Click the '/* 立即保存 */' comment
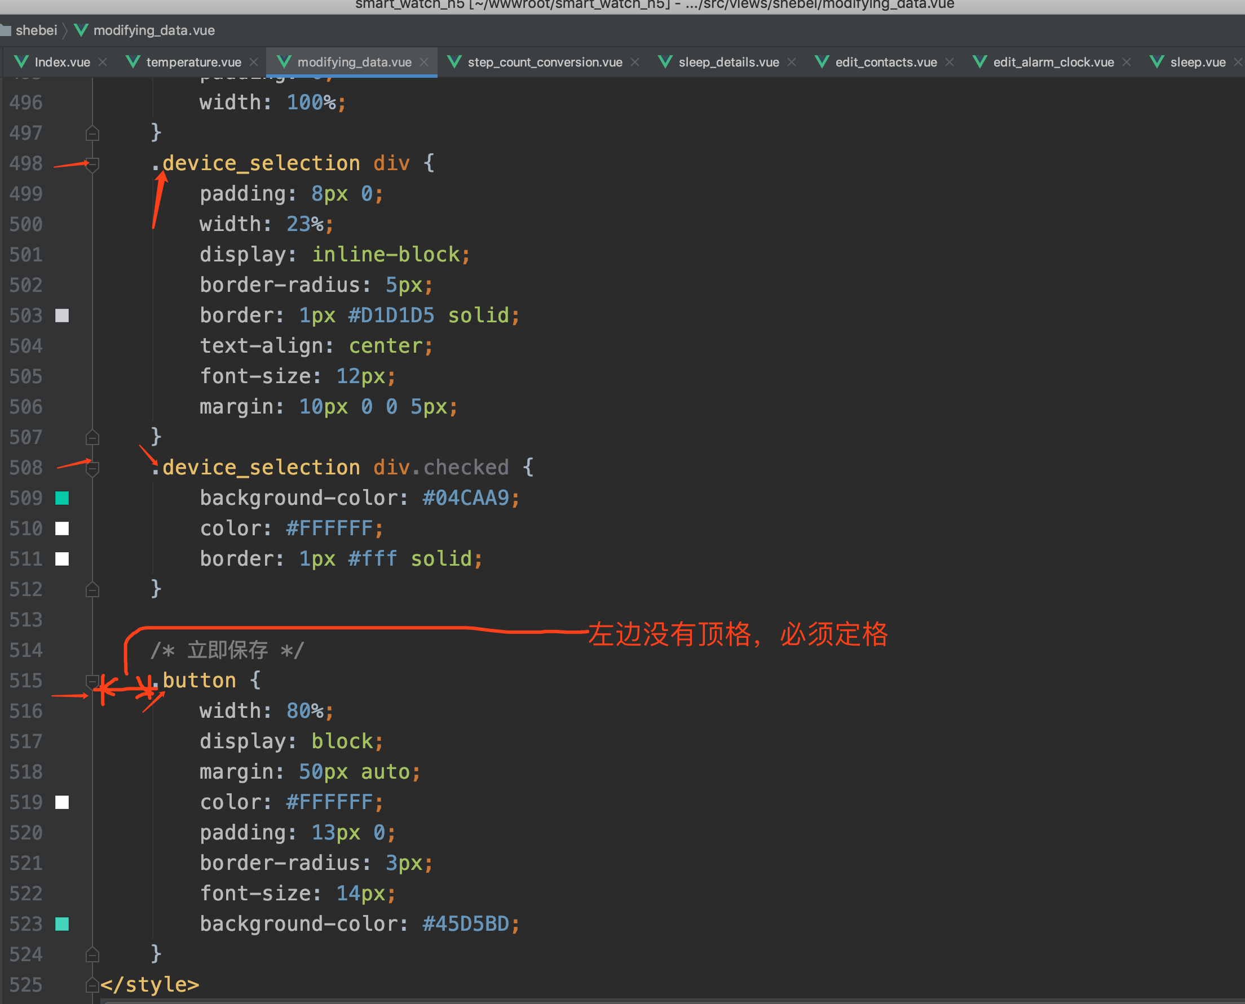The height and width of the screenshot is (1004, 1245). pos(227,650)
